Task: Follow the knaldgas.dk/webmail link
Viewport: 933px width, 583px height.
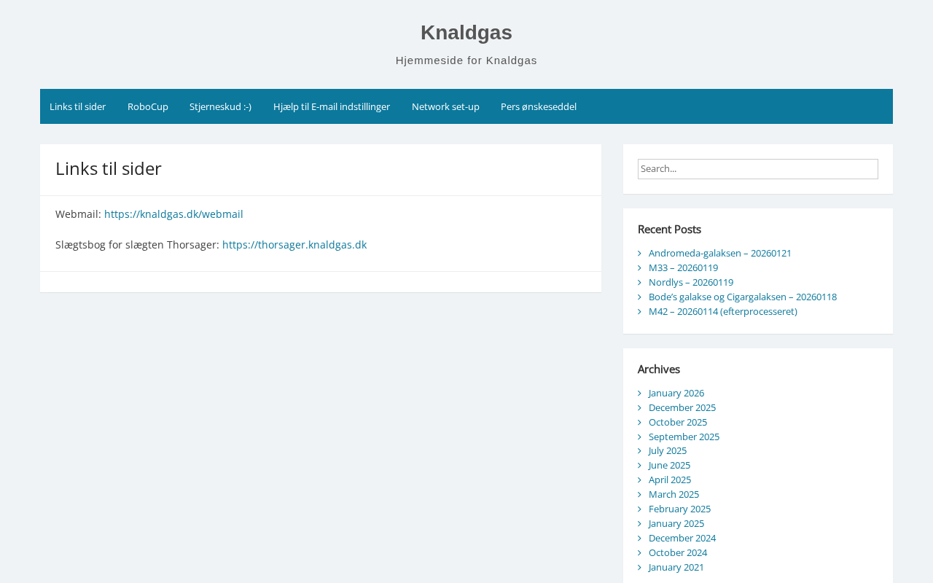Action: [x=173, y=214]
